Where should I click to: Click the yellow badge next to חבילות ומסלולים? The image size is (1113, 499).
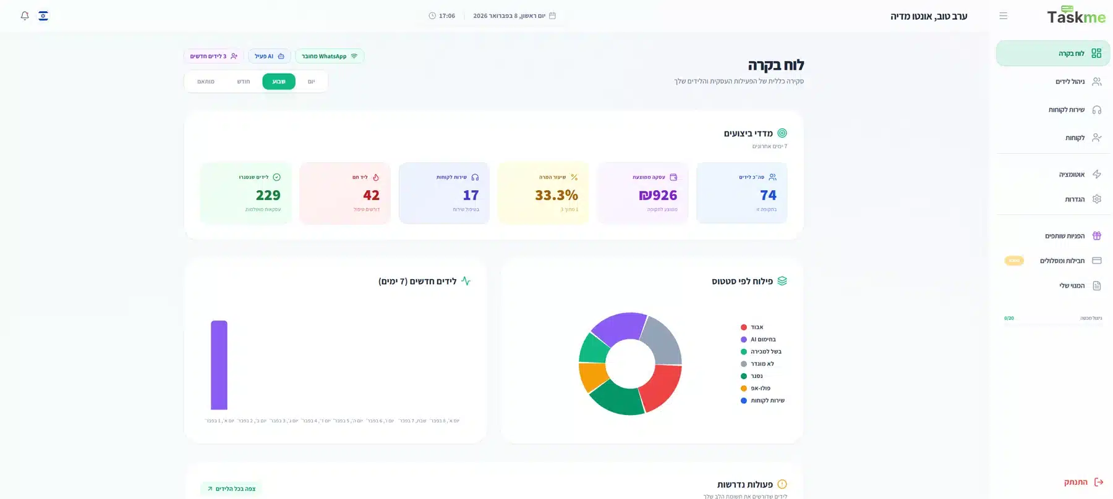tap(1014, 261)
